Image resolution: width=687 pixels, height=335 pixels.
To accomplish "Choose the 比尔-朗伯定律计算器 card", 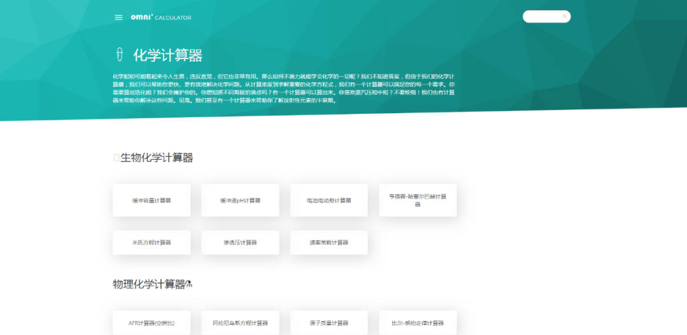I will [x=417, y=323].
